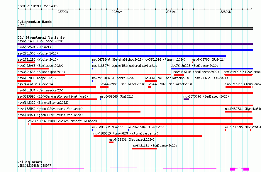Select the nsv6000594 (Wu2021) variant label
The image size is (261, 172).
pos(34,47)
